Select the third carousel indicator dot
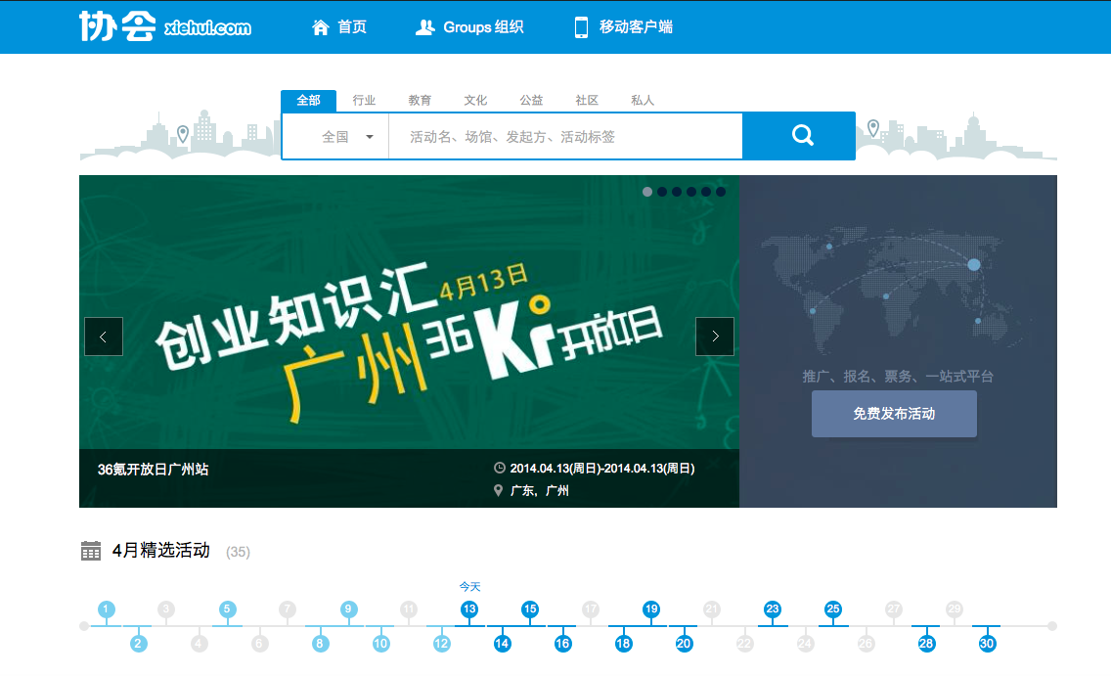Screen dimensions: 1111x676 pyautogui.click(x=677, y=192)
